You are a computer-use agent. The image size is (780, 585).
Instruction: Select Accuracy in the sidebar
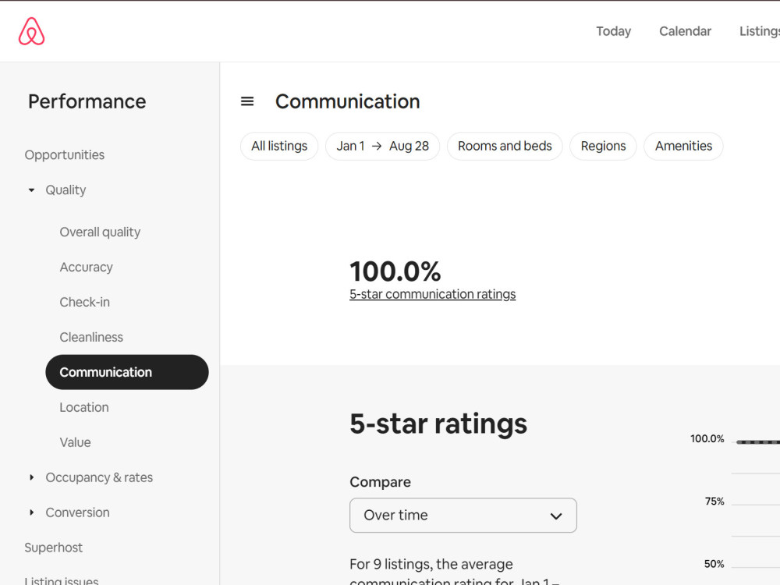(86, 267)
